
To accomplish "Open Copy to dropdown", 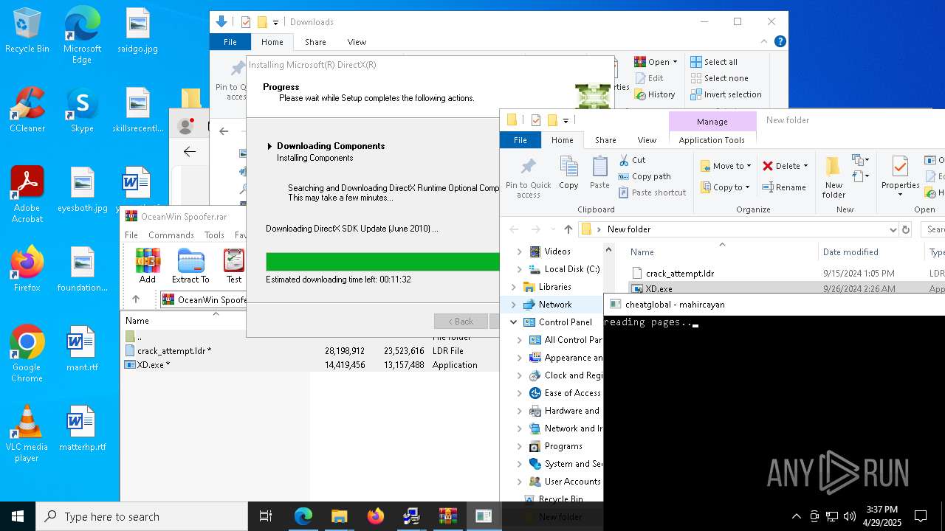I will 726,187.
